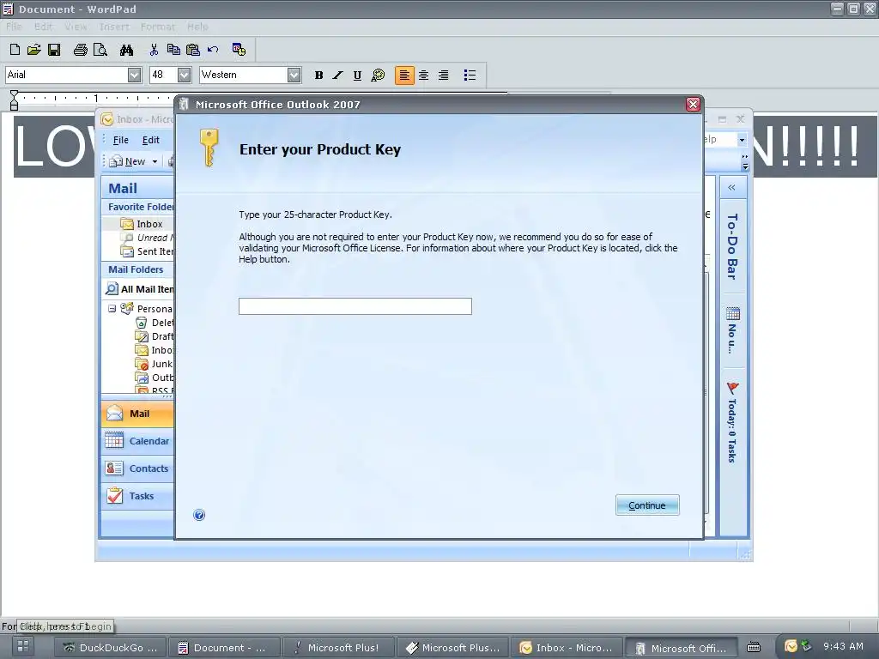Click the Help question mark icon in dialog
The height and width of the screenshot is (659, 879).
199,515
